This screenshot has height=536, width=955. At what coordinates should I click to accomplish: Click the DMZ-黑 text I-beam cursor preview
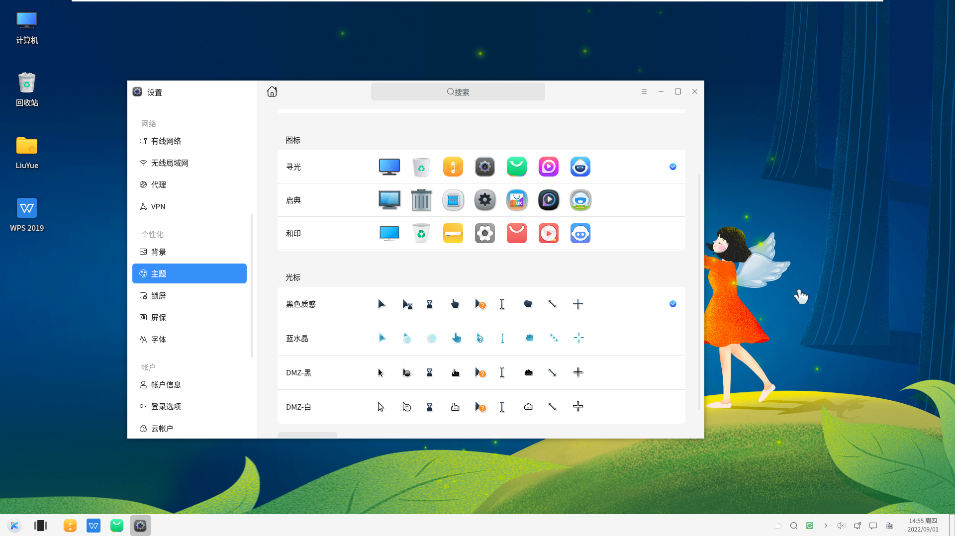coord(502,372)
